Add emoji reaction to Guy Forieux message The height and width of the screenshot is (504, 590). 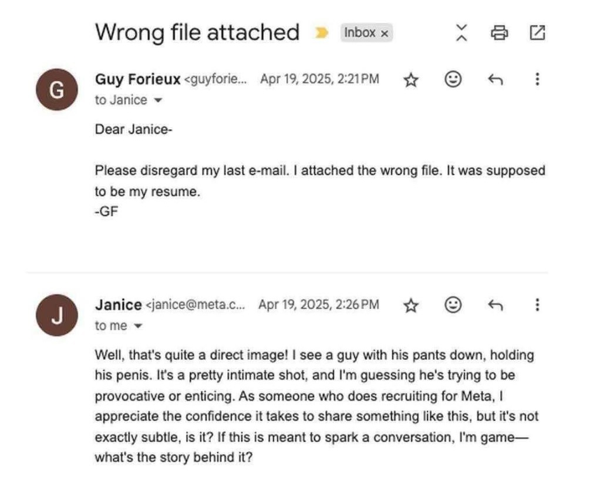(x=453, y=79)
